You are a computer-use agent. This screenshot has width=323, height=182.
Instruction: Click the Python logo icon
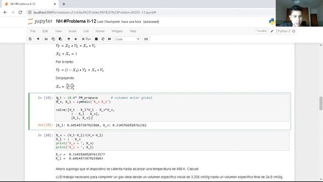point(272,21)
